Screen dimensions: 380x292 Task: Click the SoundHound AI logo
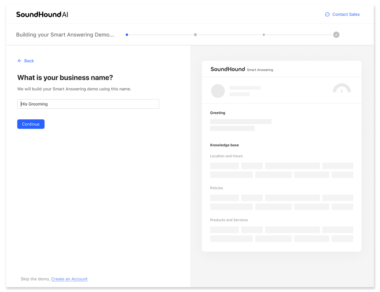coord(42,14)
